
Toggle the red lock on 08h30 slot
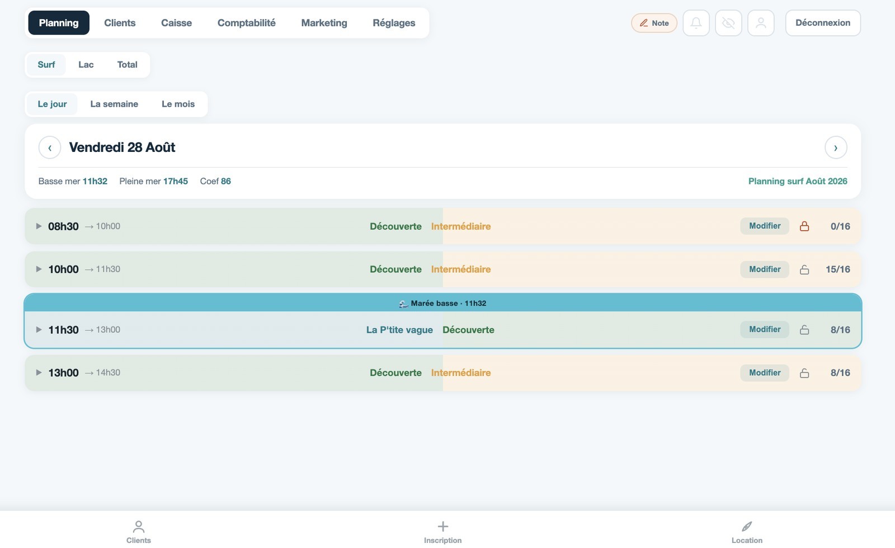(x=804, y=226)
